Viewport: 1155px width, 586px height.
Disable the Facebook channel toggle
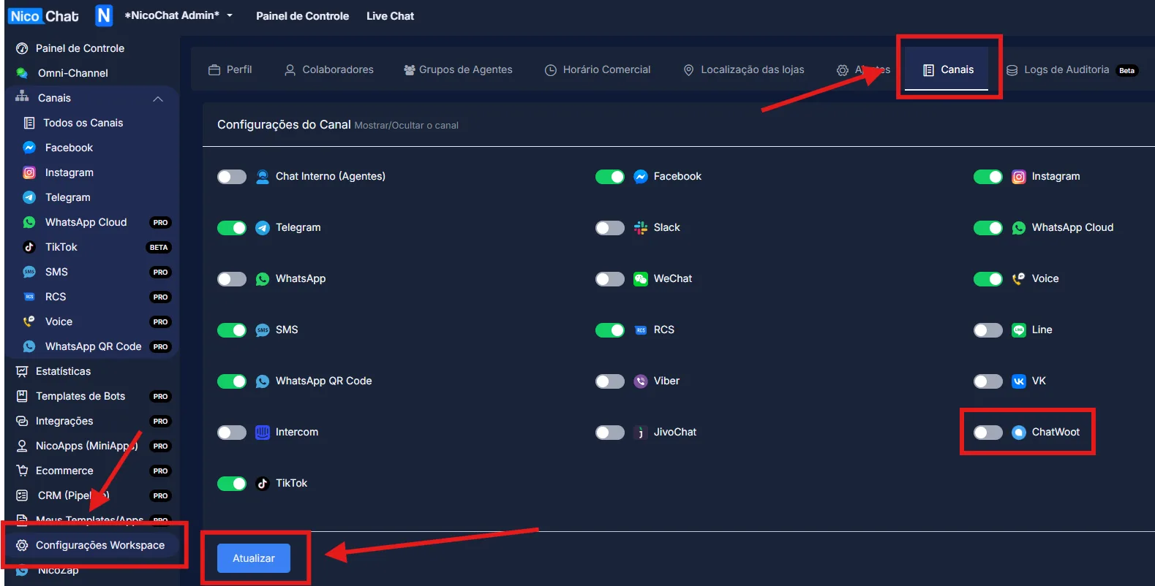pos(610,177)
